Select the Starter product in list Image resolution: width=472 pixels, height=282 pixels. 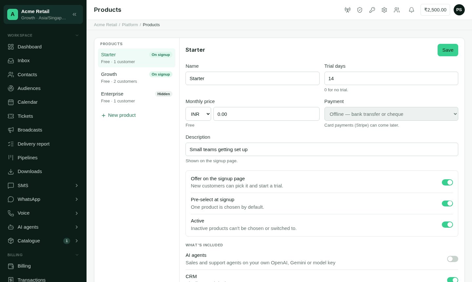pyautogui.click(x=137, y=58)
